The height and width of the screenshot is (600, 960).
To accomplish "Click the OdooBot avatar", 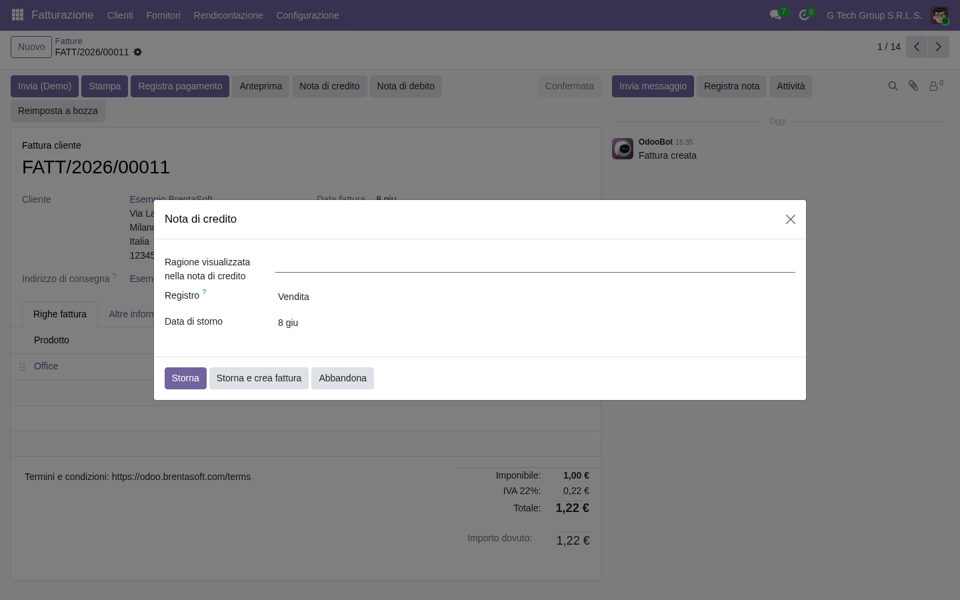I will (x=623, y=149).
